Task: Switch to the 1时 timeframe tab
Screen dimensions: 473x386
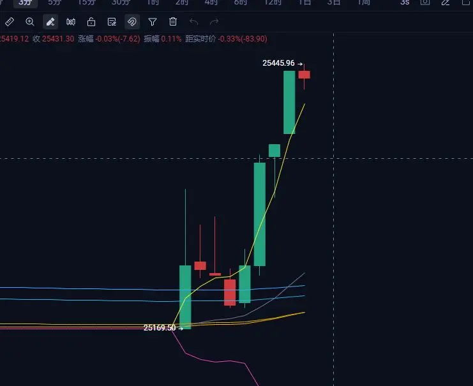Action: [153, 3]
